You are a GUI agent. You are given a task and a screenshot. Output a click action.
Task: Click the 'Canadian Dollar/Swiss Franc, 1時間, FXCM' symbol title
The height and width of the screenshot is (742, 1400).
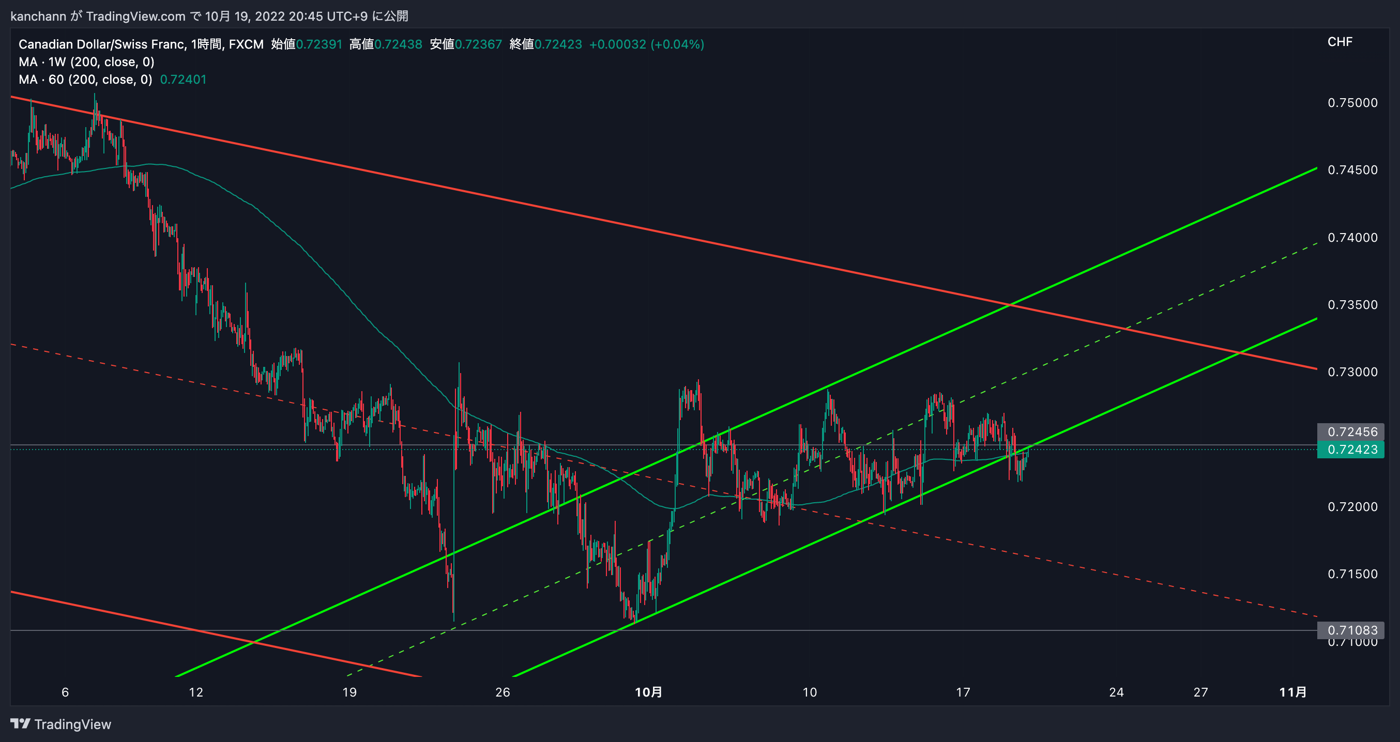[x=141, y=44]
